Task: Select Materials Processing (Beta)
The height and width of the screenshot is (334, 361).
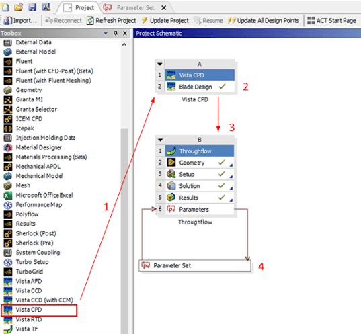Action: tap(45, 157)
